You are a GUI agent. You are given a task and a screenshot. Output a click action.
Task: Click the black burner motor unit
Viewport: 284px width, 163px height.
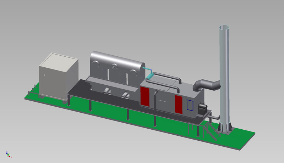coord(203,106)
